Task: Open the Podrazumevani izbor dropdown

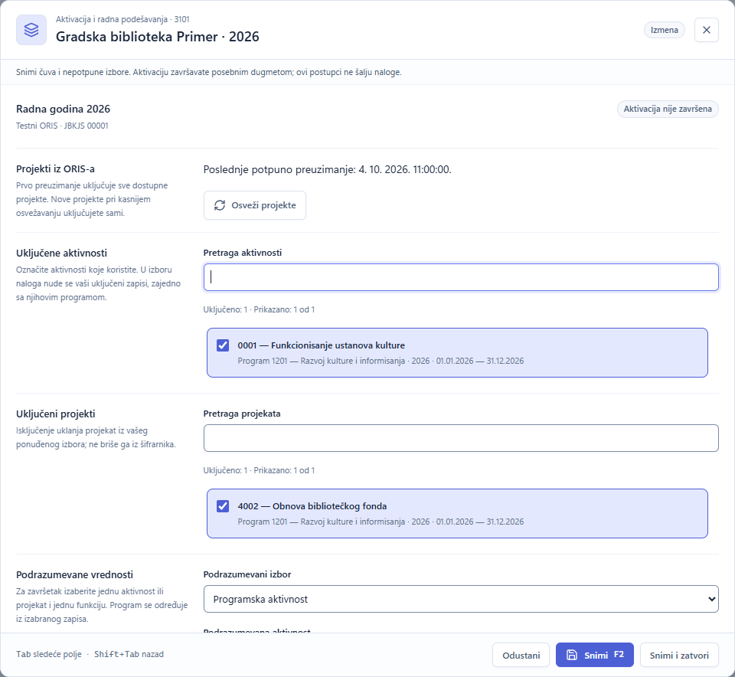Action: click(x=461, y=599)
